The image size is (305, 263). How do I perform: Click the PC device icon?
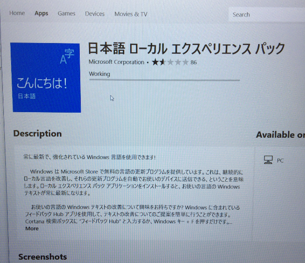268,160
